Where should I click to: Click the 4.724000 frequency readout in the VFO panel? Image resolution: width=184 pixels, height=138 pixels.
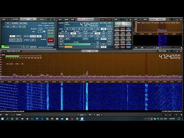click(89, 25)
